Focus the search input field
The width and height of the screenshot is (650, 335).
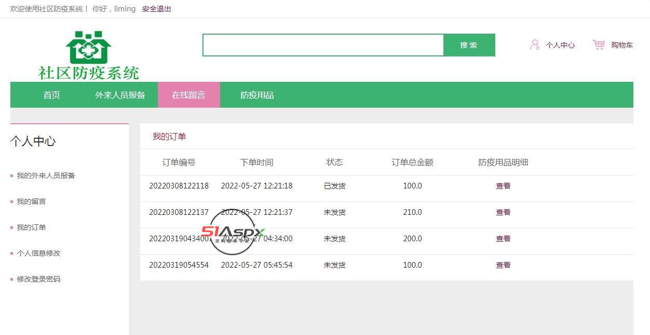323,45
